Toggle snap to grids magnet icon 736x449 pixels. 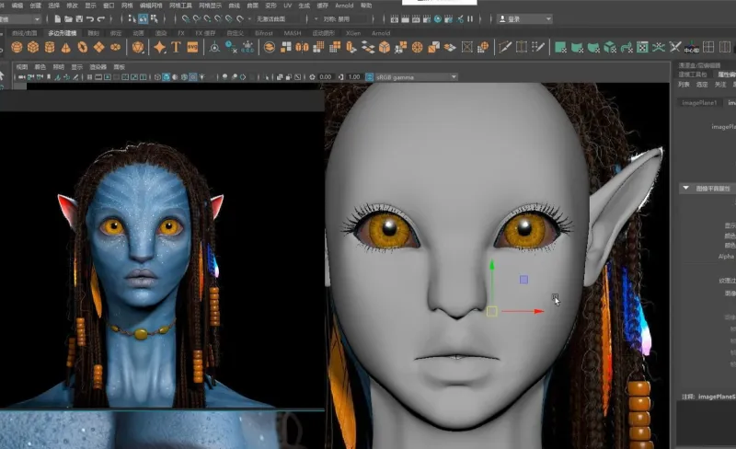point(186,18)
